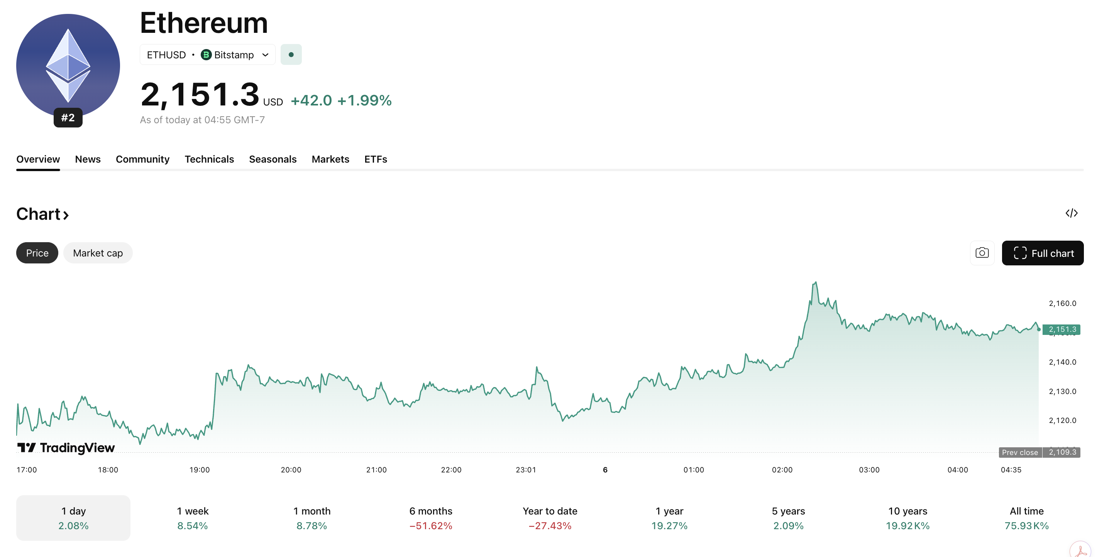Select the Price chart mode
Viewport: 1097px width, 557px height.
click(37, 253)
